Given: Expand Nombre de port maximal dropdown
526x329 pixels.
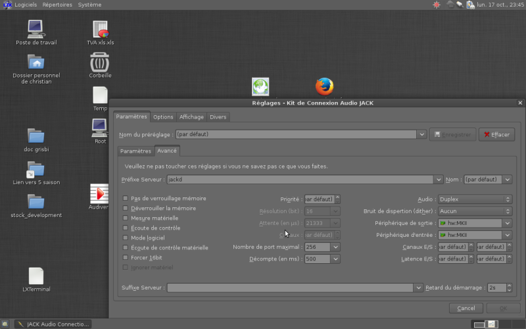Looking at the screenshot, I should coord(335,247).
